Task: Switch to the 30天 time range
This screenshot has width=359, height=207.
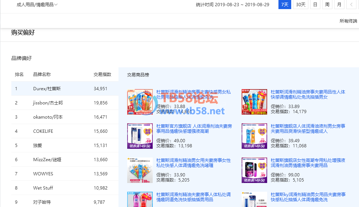Action: (x=301, y=5)
